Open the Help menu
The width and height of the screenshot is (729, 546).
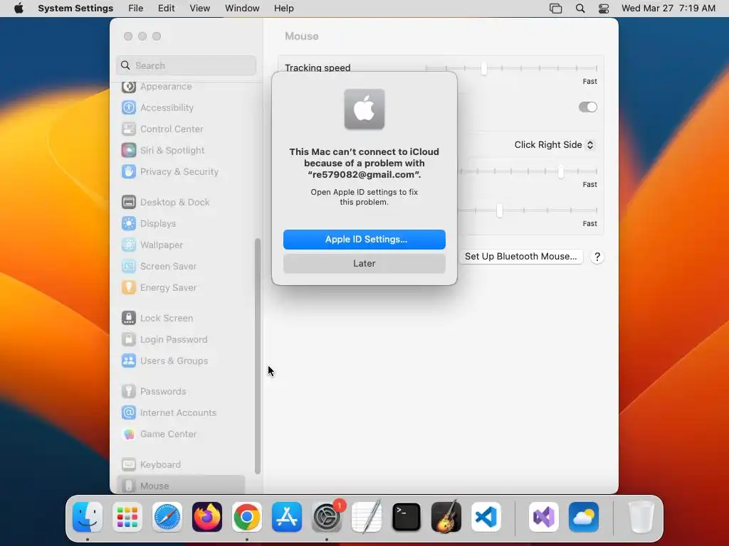click(x=283, y=9)
